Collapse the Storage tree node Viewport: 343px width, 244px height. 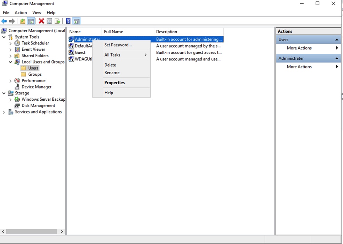(3, 93)
